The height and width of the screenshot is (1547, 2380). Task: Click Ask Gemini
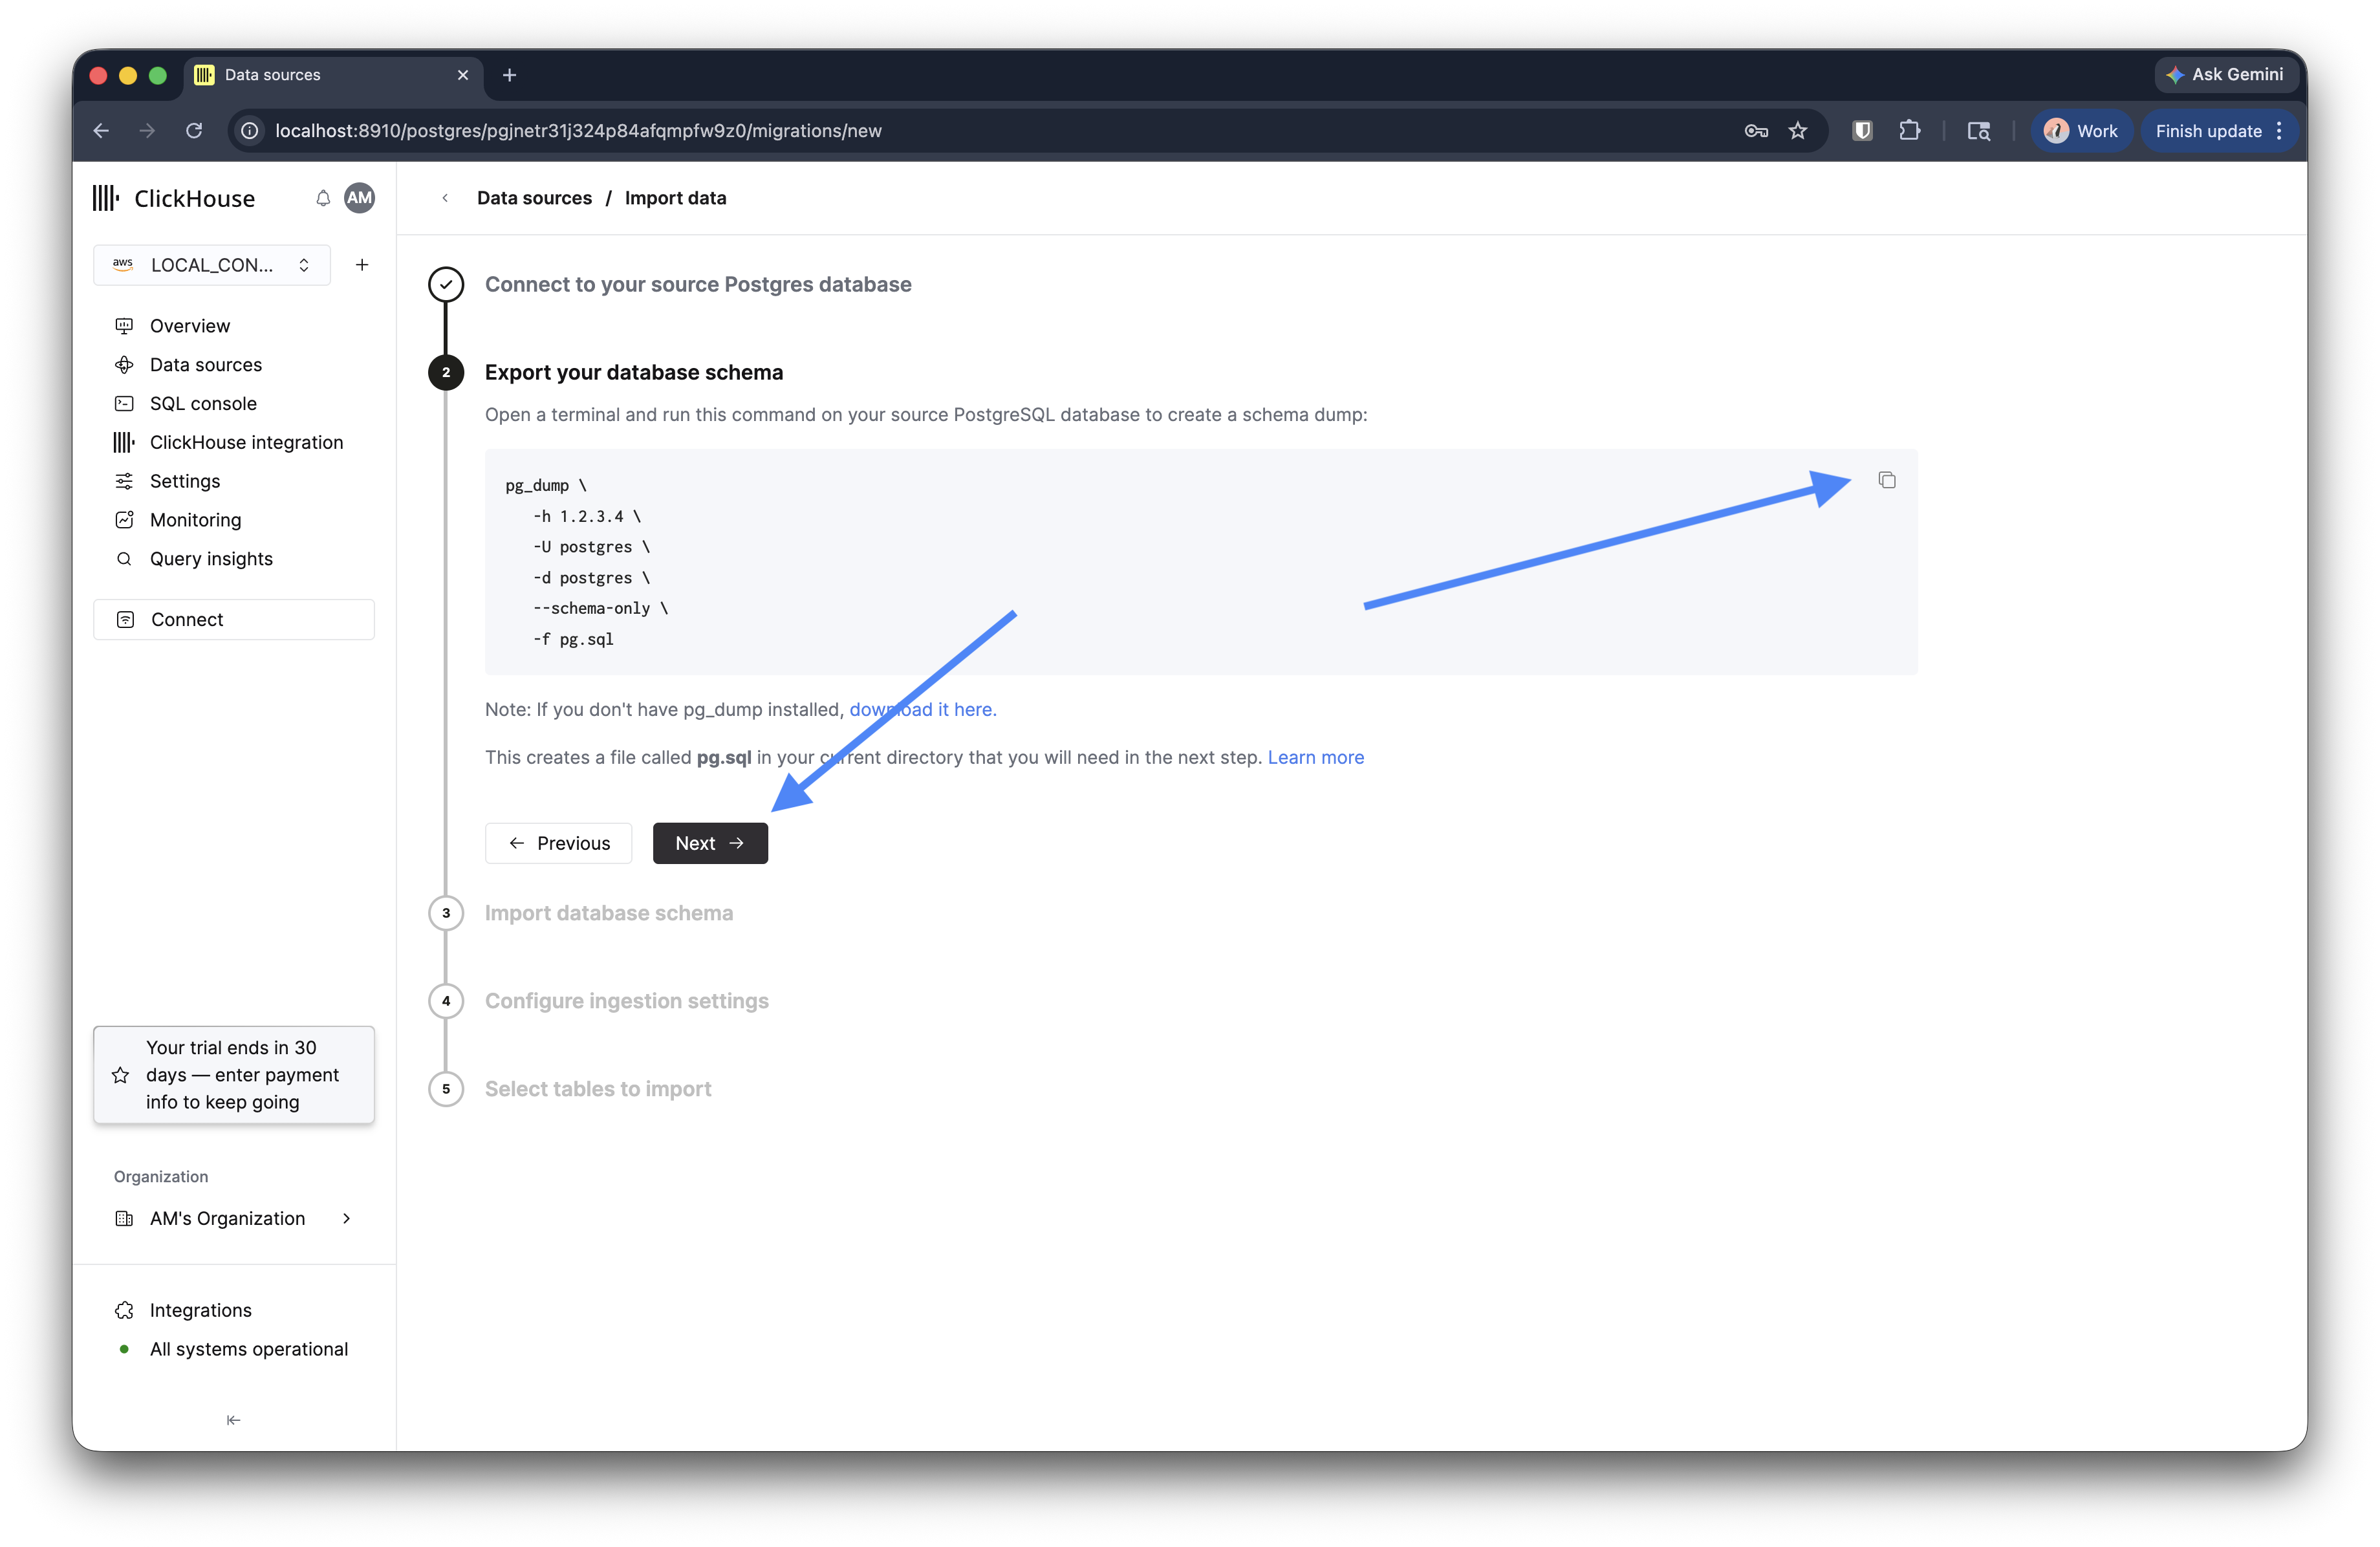[x=2226, y=75]
